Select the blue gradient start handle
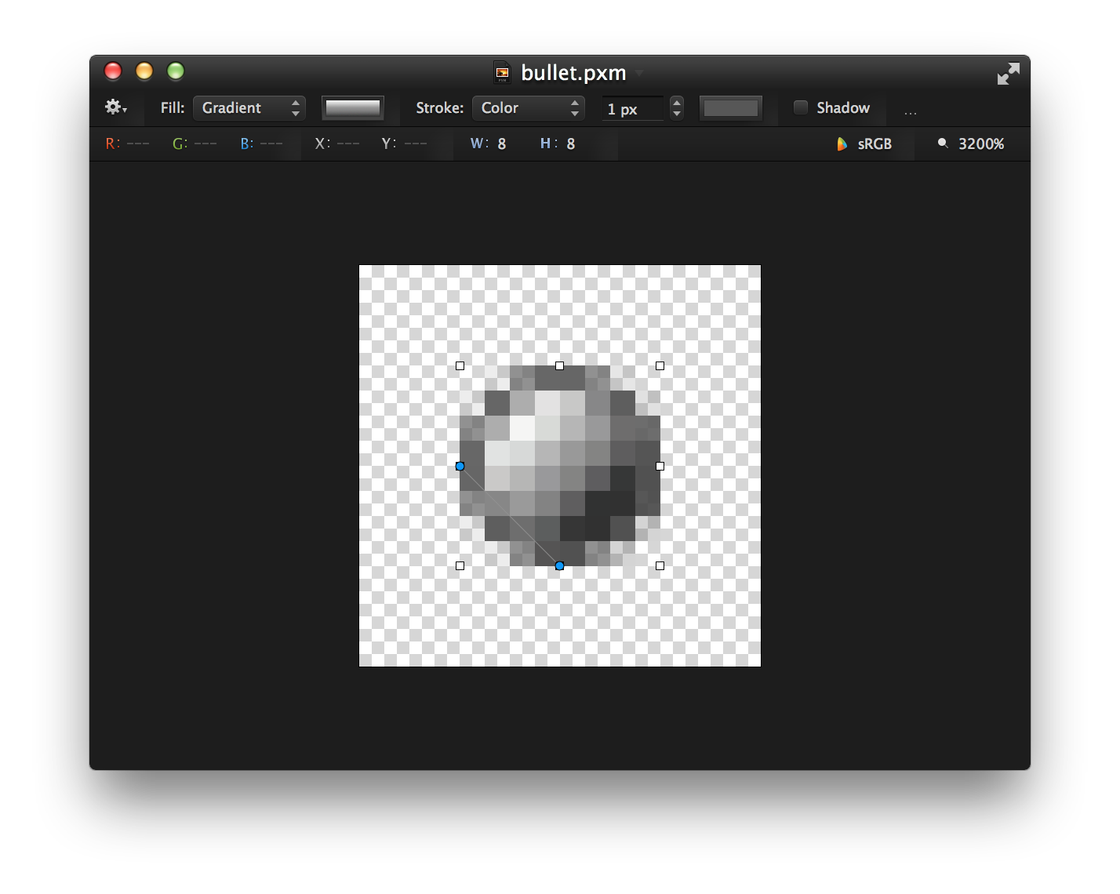The width and height of the screenshot is (1120, 894). [460, 466]
